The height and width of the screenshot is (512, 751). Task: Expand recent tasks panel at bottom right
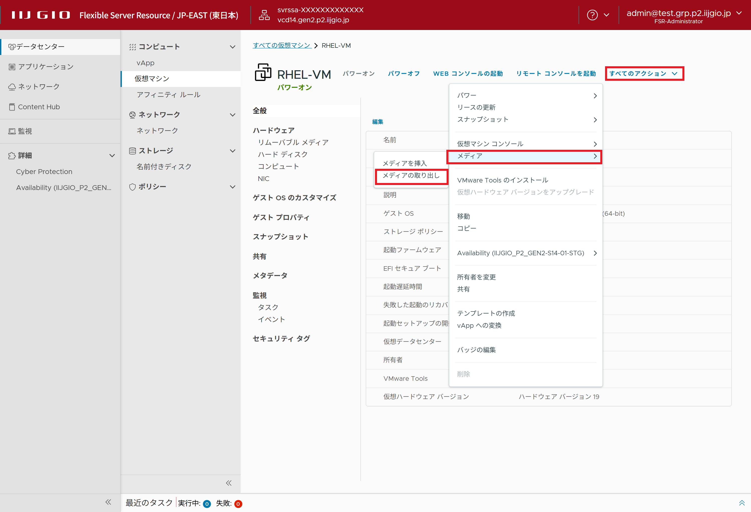742,503
